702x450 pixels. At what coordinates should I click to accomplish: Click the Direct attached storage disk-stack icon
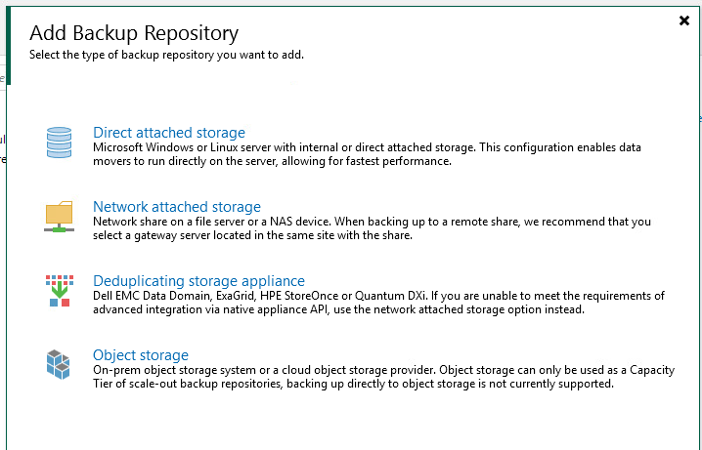pos(59,143)
